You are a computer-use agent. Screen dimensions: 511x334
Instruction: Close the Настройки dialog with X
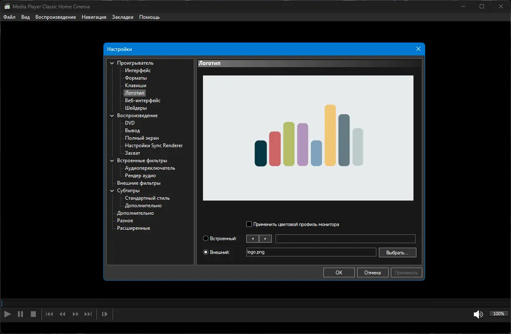point(418,49)
